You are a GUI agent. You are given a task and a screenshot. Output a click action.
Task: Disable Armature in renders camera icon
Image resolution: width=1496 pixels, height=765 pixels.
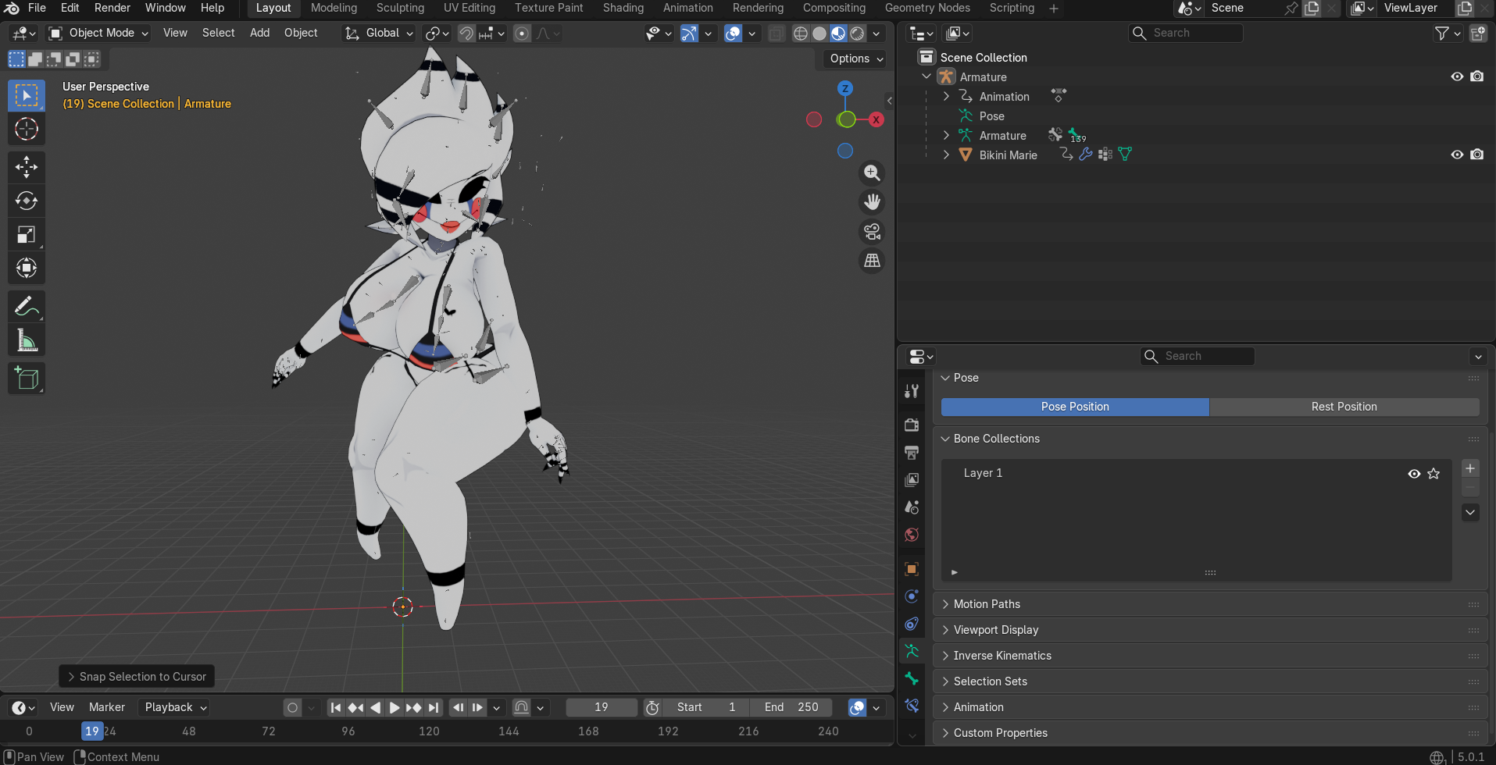(x=1476, y=76)
